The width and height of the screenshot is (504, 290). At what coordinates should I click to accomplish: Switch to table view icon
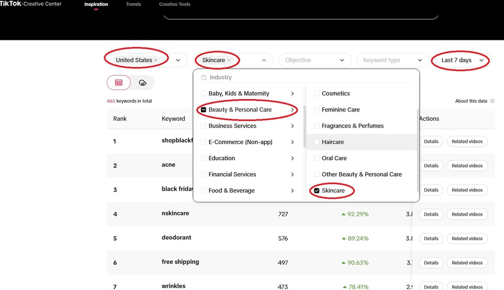point(119,83)
